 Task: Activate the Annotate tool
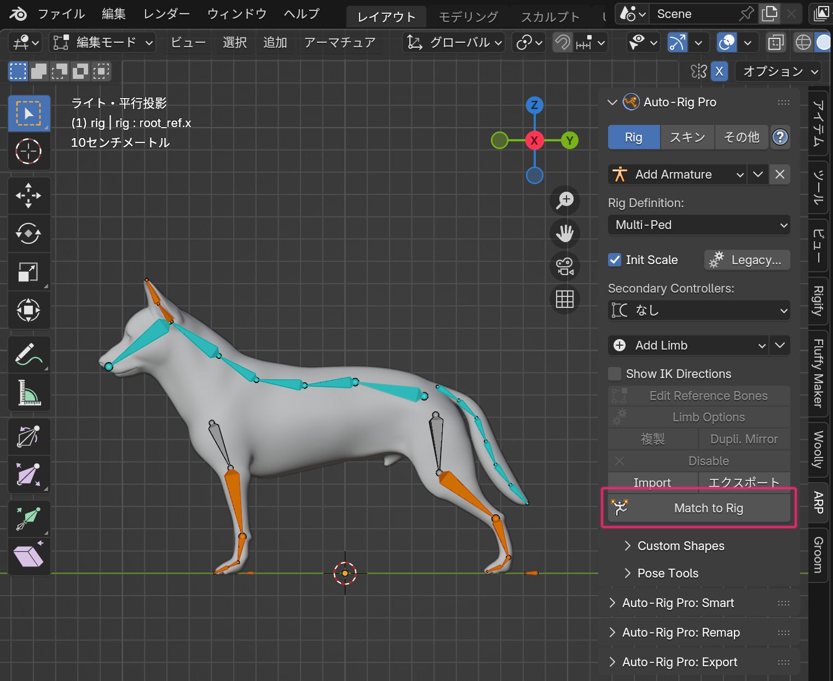(29, 354)
